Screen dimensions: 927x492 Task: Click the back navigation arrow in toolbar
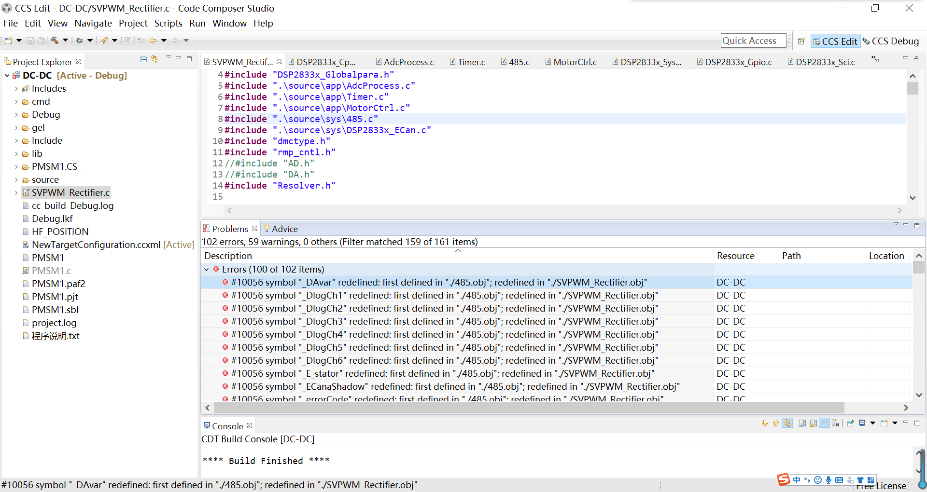153,41
